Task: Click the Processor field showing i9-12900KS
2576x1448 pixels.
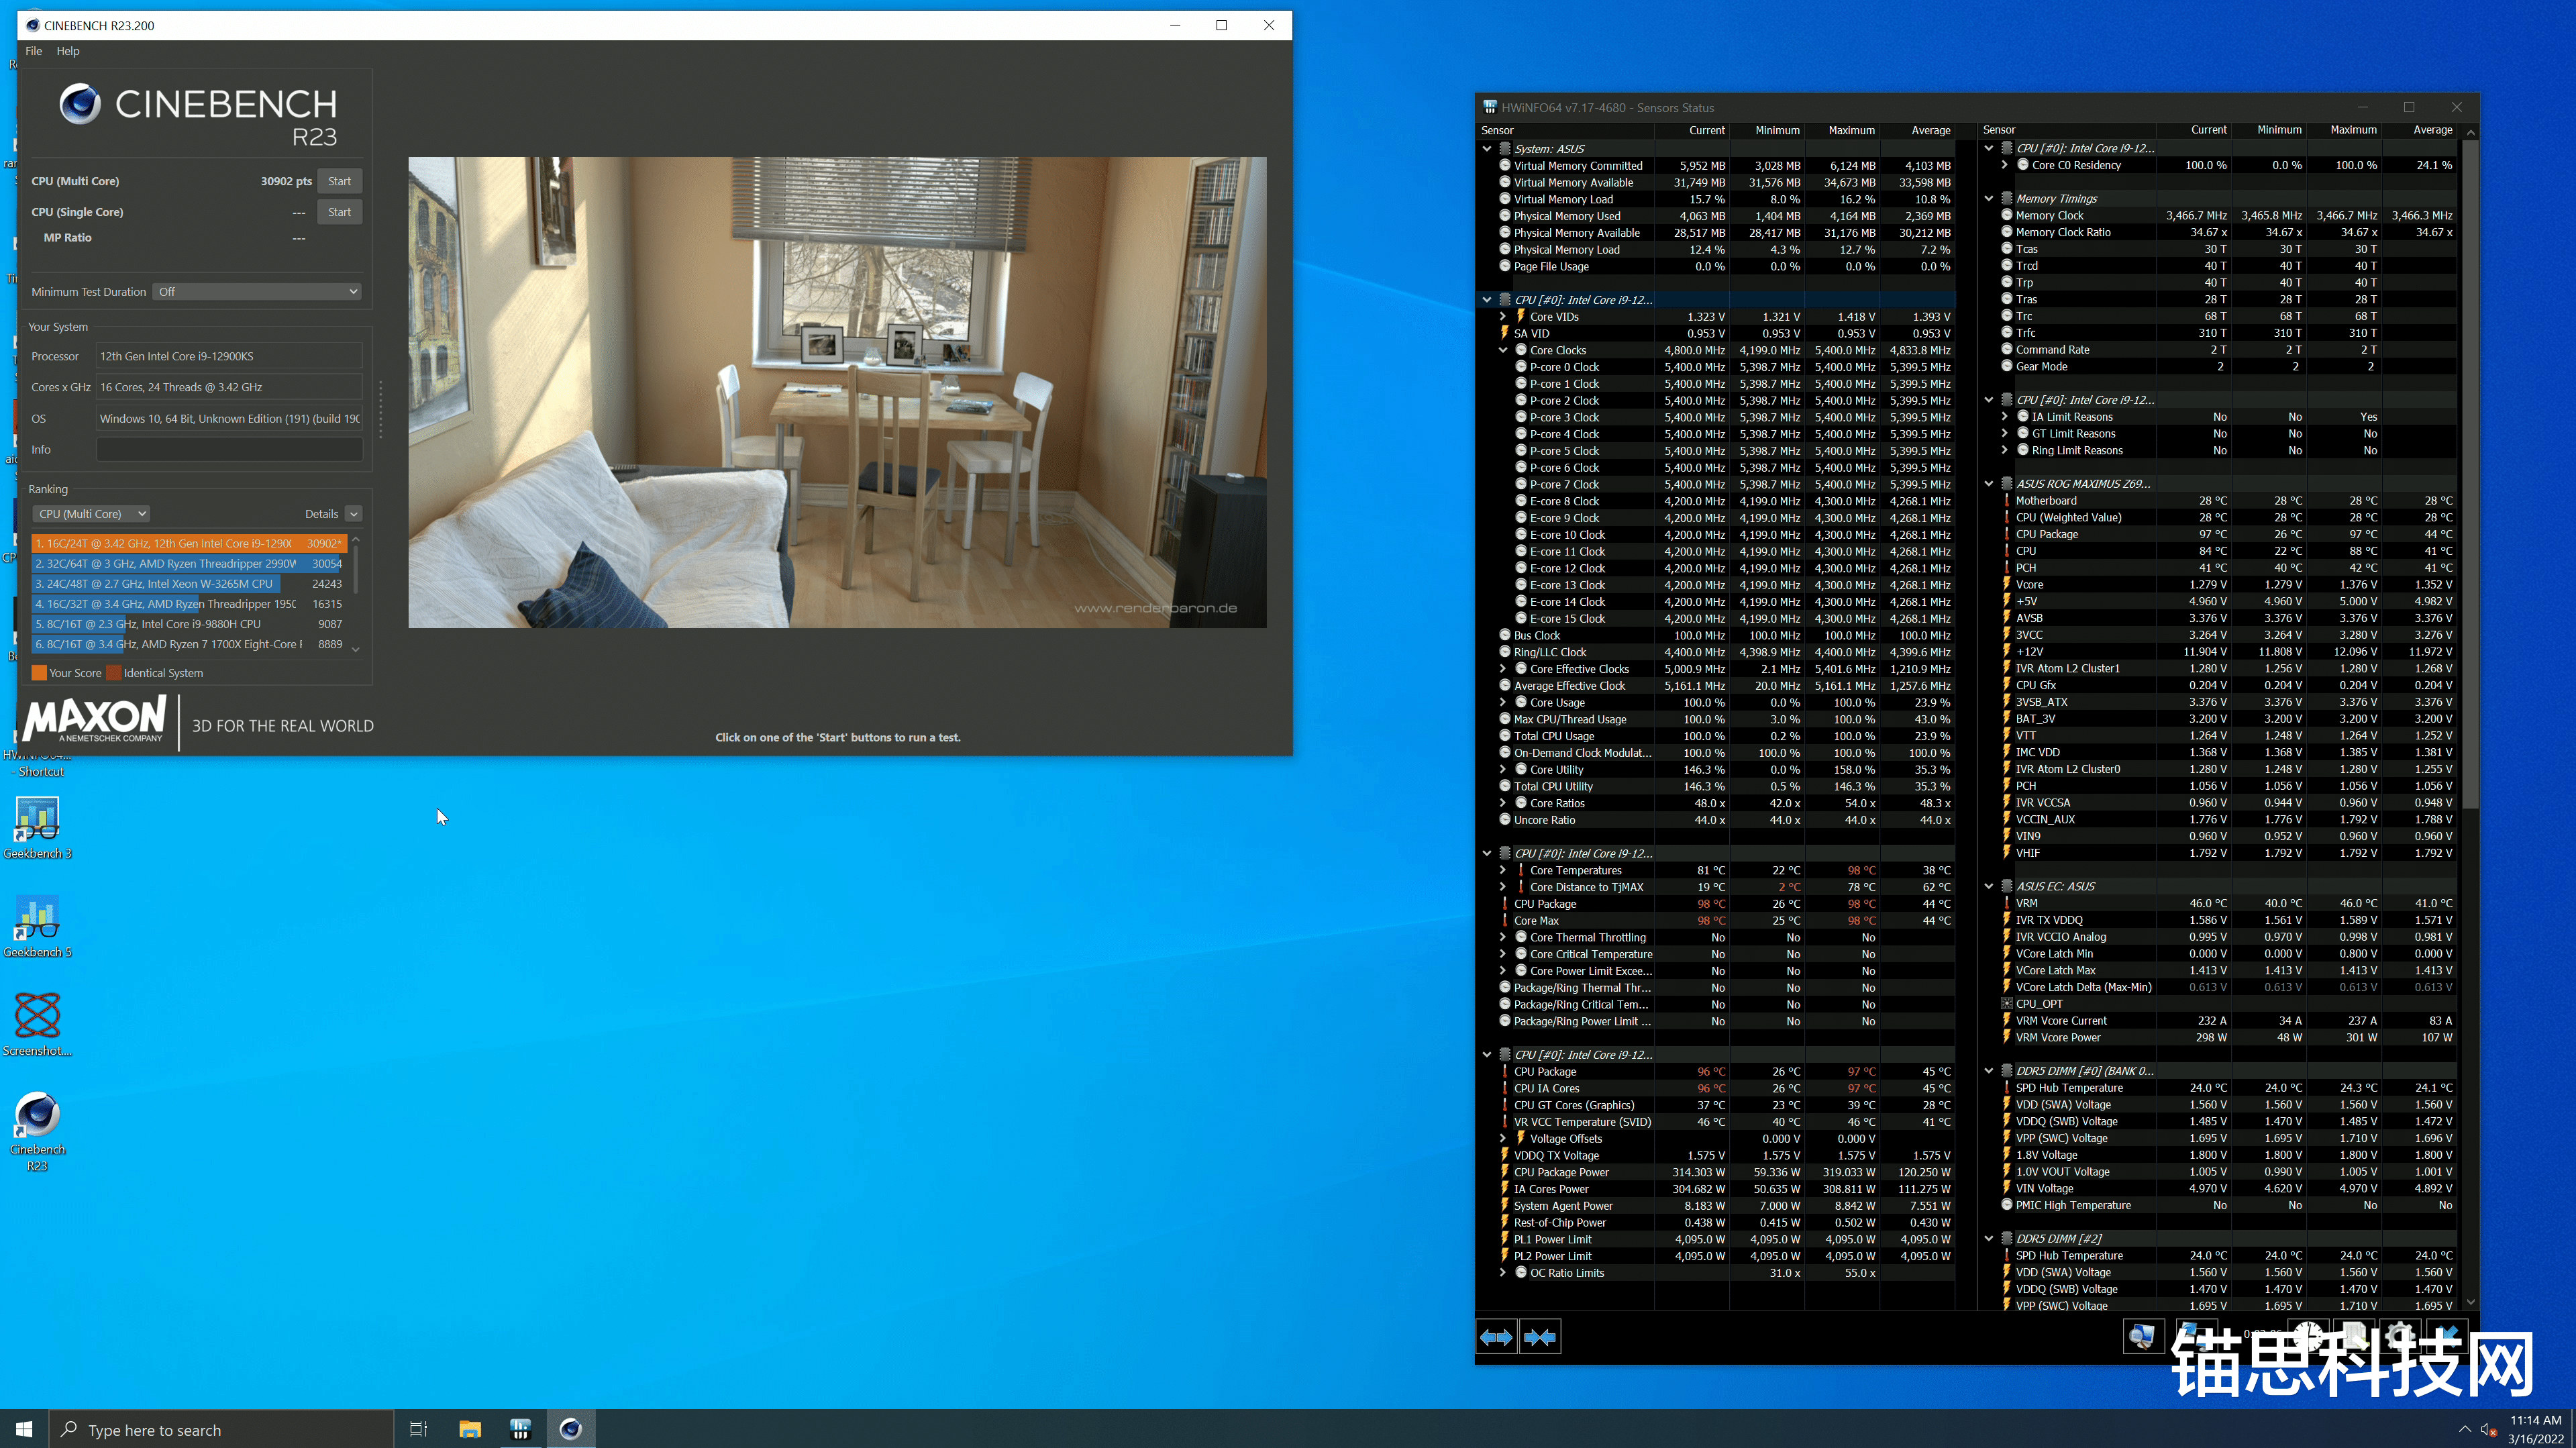Action: point(230,356)
